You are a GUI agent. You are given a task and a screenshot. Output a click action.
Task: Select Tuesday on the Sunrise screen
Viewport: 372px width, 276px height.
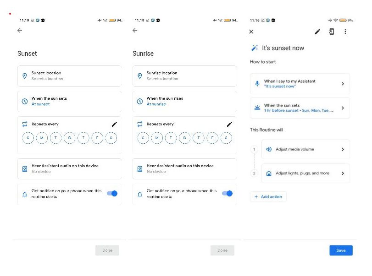(171, 138)
